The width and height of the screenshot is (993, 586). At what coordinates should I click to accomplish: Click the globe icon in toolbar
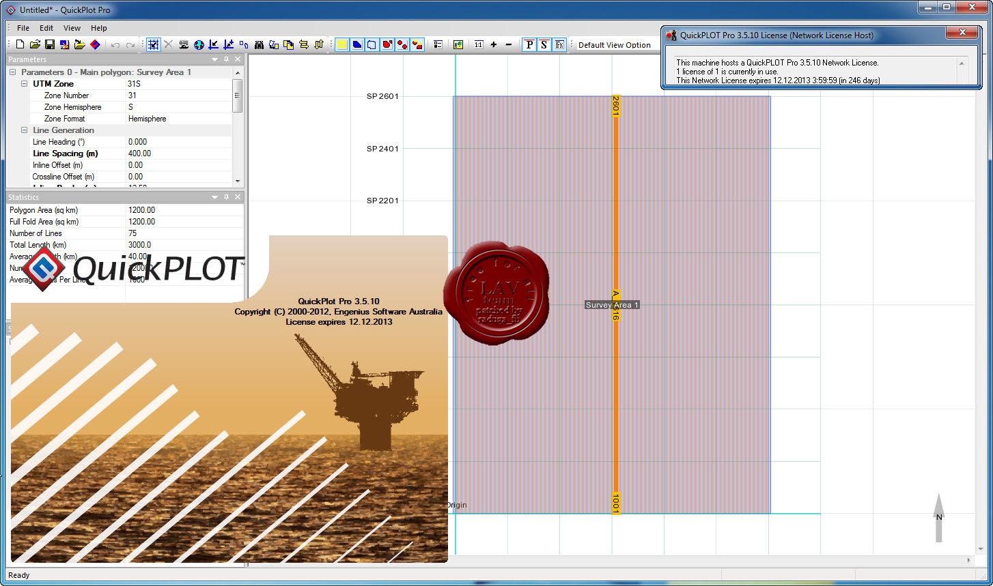pos(199,44)
